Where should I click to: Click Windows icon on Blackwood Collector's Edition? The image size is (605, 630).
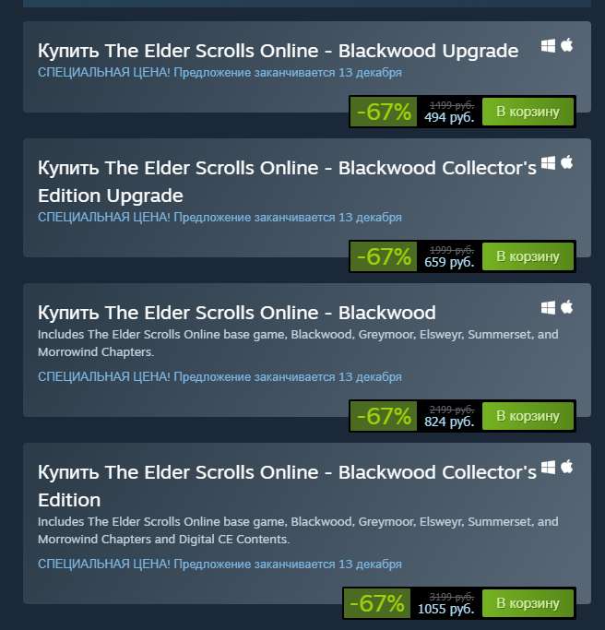[x=548, y=468]
